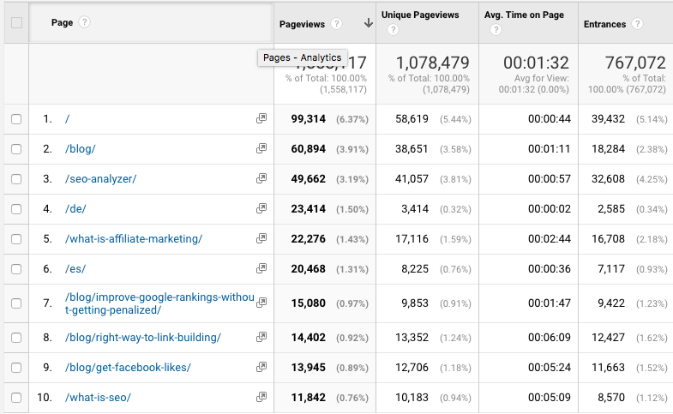Click the Unique Pageviews help question mark

[x=393, y=30]
